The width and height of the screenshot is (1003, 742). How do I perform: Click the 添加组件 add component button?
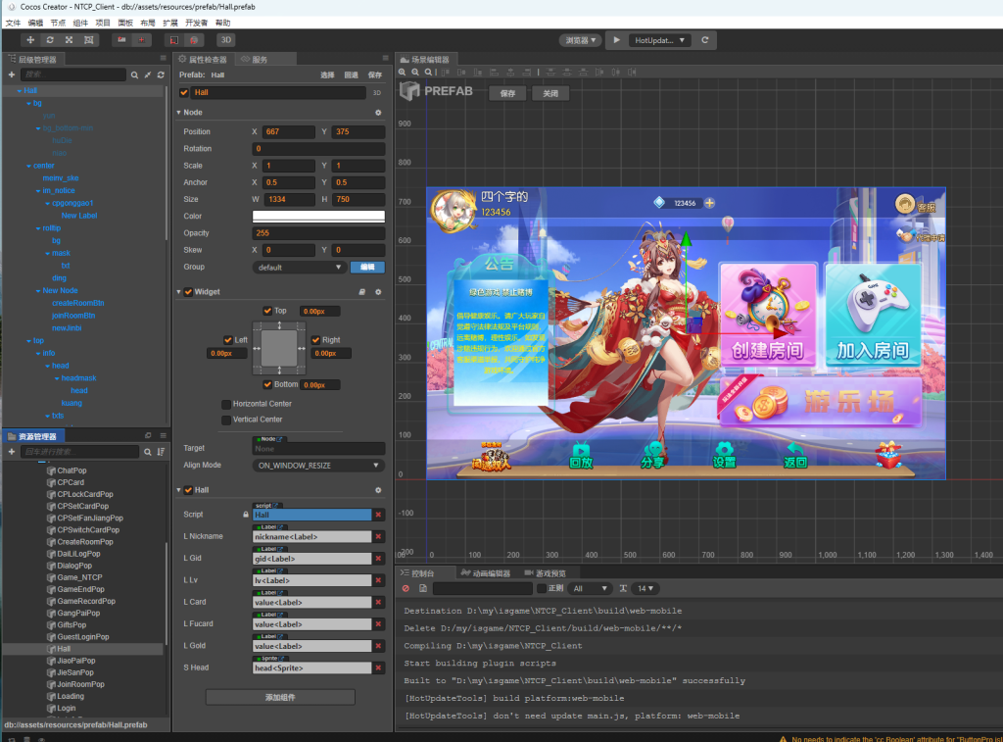click(280, 697)
